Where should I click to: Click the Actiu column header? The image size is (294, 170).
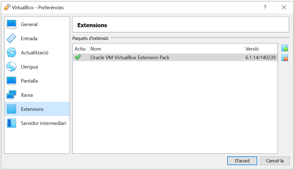pos(80,49)
